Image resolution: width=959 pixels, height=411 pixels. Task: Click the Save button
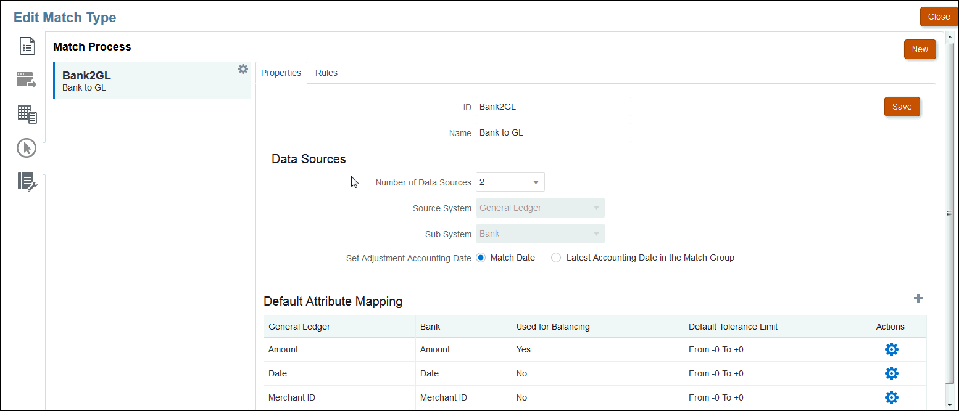902,107
